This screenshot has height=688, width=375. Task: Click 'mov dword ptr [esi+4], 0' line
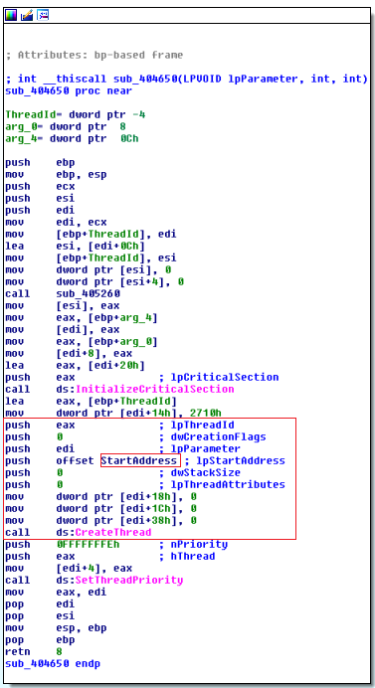tap(94, 281)
